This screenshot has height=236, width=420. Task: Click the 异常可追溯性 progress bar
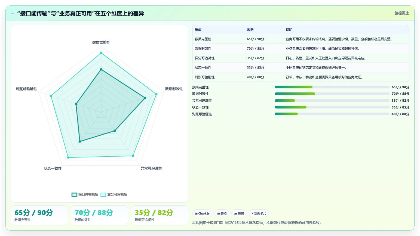332,101
